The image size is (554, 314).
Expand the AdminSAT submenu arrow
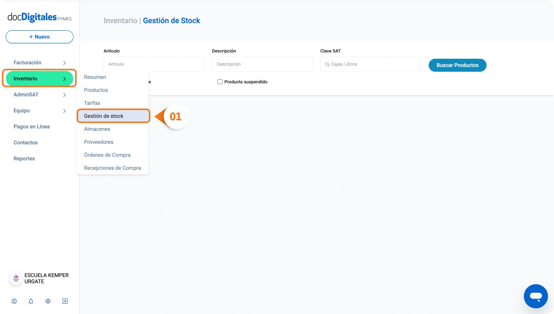tap(64, 95)
